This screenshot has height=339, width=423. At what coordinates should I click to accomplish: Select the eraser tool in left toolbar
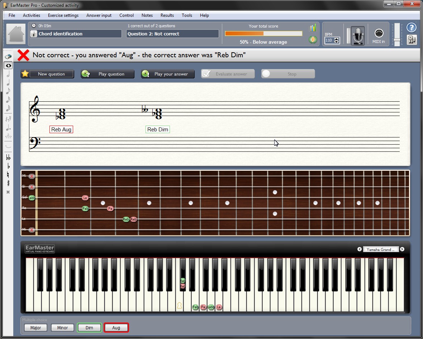[x=8, y=57]
